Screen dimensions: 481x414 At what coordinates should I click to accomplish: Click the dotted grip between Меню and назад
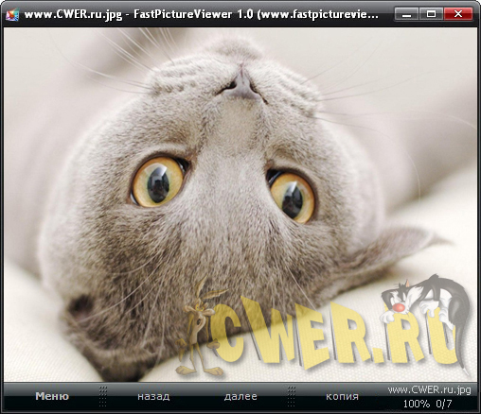point(103,396)
